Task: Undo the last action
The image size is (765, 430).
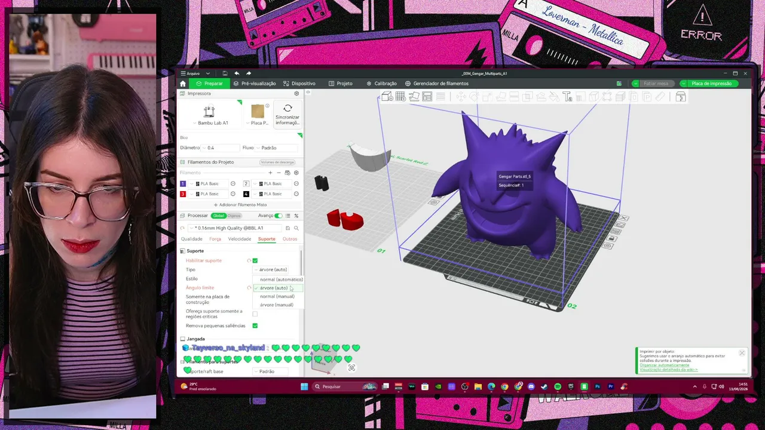Action: point(237,73)
